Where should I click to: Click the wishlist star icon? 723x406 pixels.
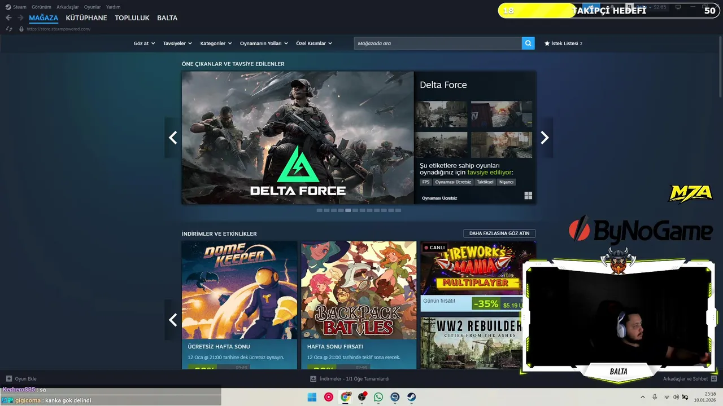coord(547,43)
